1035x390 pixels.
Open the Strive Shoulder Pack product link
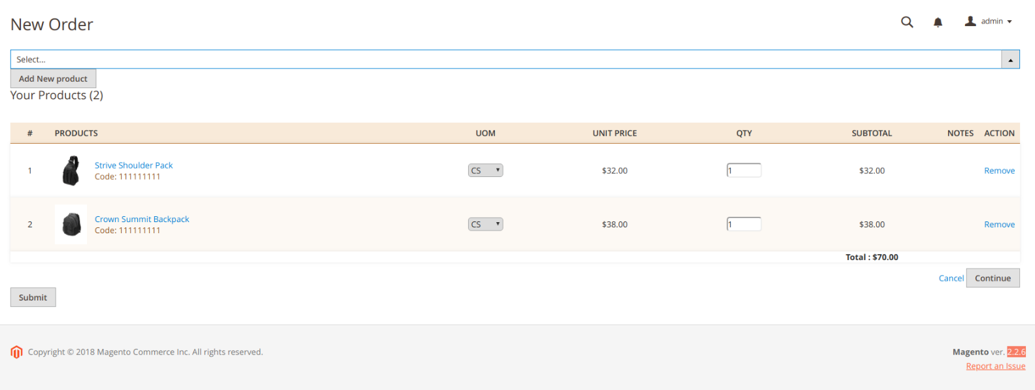click(x=133, y=165)
